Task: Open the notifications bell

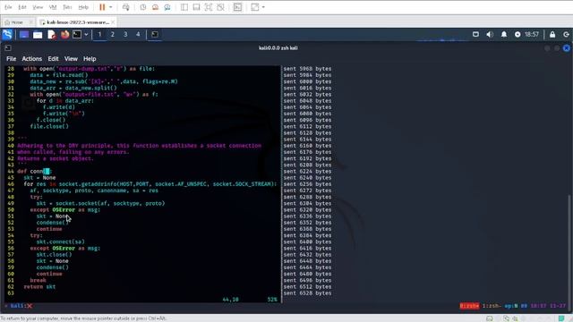Action: 504,34
